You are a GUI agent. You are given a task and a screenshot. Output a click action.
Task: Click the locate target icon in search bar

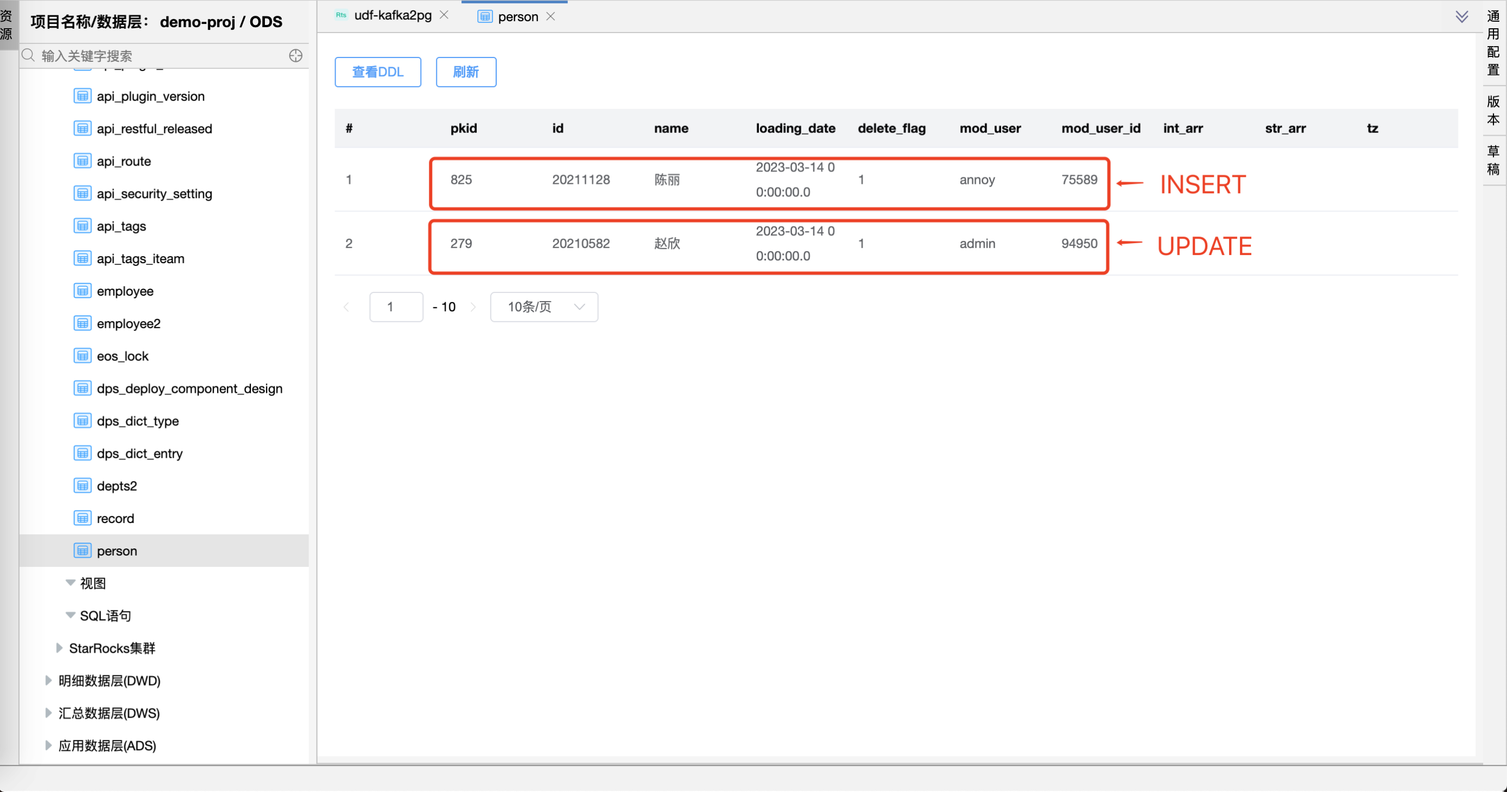pyautogui.click(x=295, y=55)
